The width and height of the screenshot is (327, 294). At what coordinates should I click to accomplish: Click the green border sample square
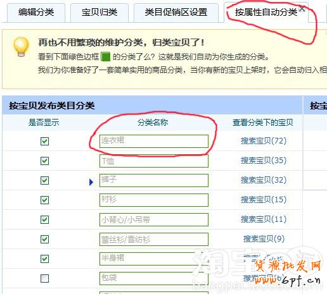coord(106,57)
